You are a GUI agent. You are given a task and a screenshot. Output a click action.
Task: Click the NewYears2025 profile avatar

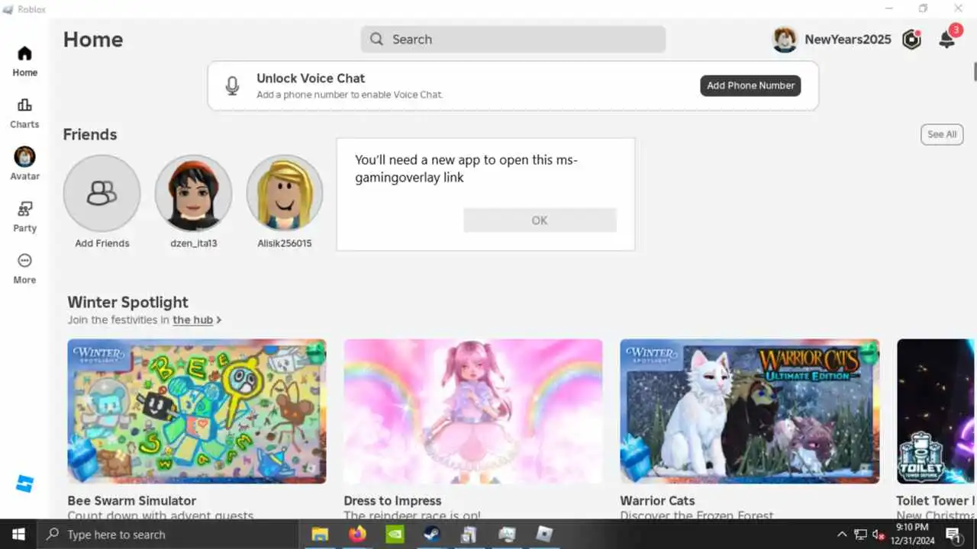tap(785, 39)
